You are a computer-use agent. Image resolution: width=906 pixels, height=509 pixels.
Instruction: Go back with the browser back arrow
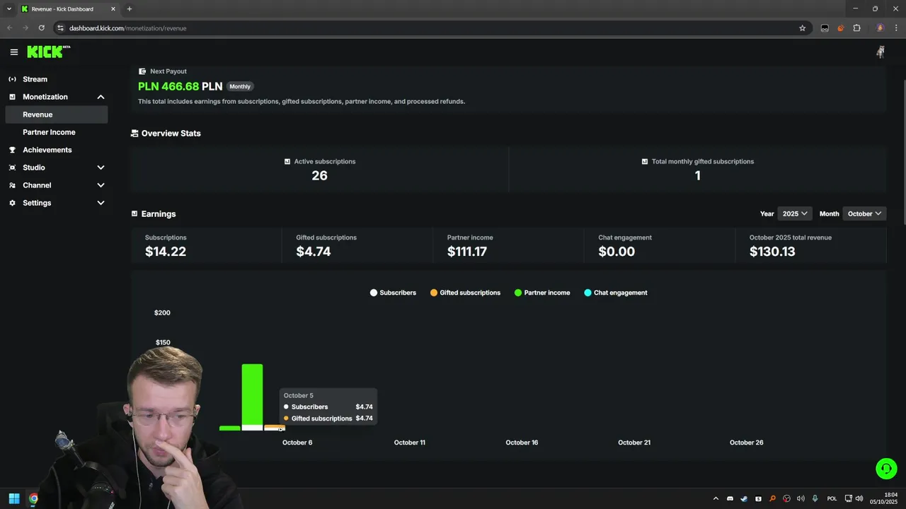click(9, 28)
